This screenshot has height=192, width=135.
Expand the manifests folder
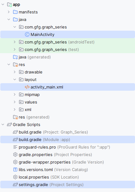tap(9, 12)
